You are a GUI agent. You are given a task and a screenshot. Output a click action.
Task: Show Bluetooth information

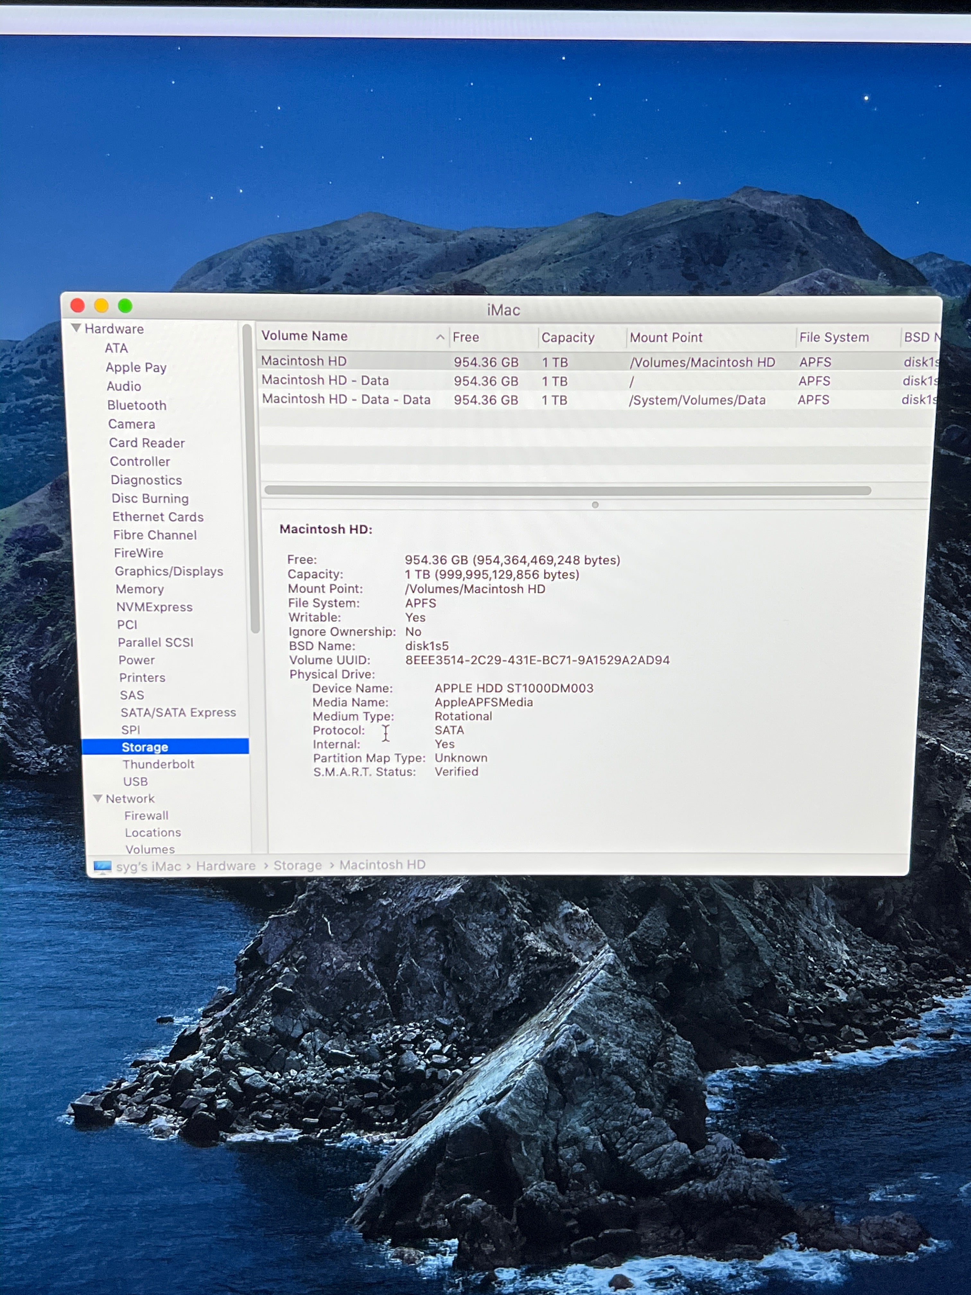pyautogui.click(x=137, y=405)
